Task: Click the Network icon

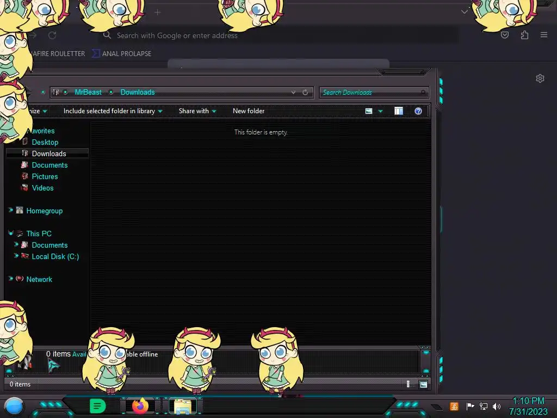Action: 20,279
